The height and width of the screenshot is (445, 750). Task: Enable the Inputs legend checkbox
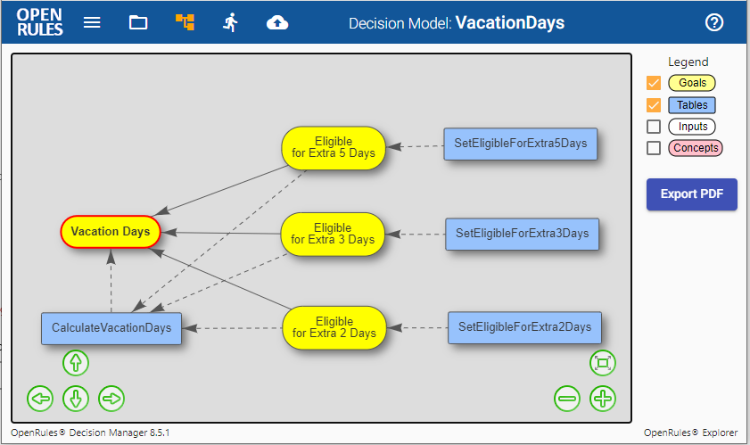click(654, 127)
